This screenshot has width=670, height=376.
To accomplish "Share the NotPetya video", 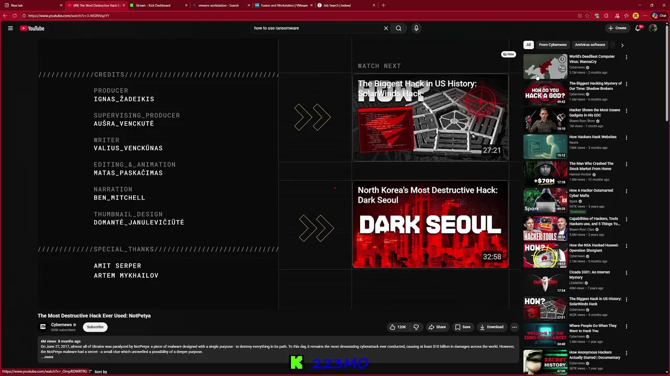I will tap(437, 327).
